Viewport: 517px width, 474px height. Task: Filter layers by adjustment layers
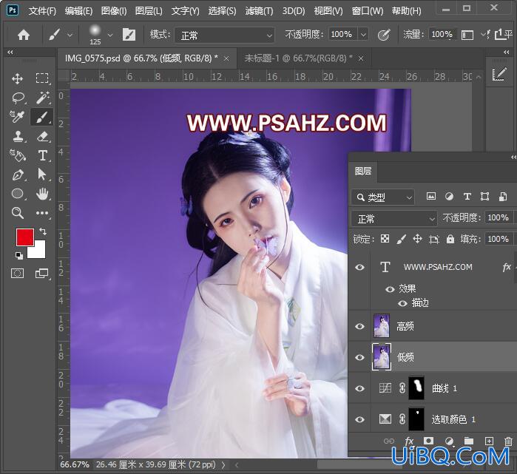[x=449, y=197]
